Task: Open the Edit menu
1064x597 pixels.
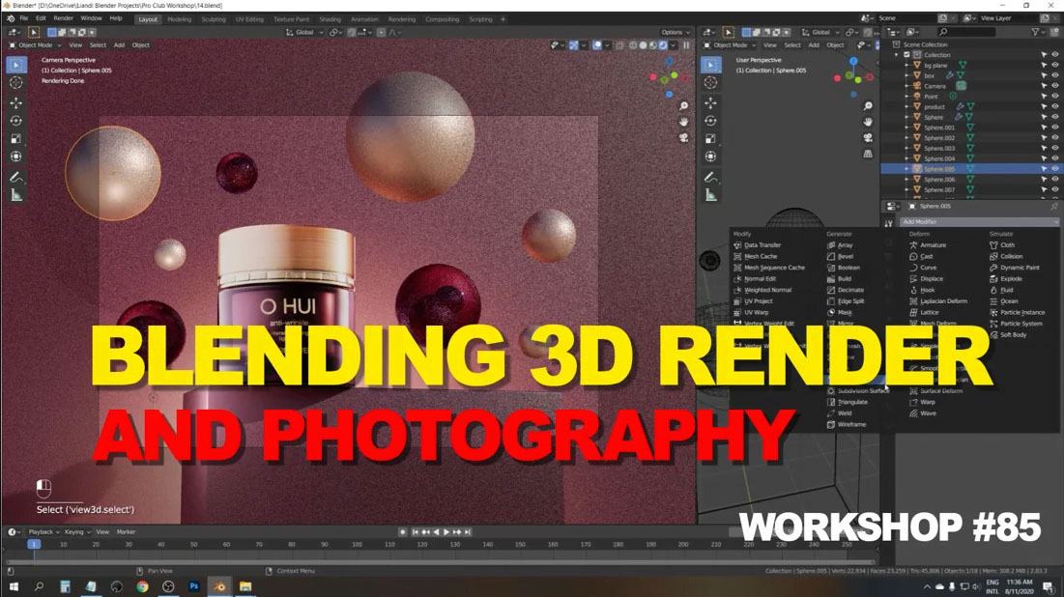Action: click(41, 18)
